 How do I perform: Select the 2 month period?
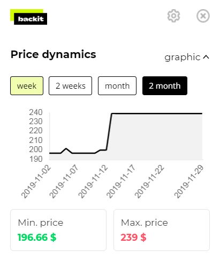click(165, 86)
